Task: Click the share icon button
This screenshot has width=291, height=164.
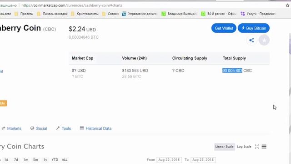Action: [251, 40]
